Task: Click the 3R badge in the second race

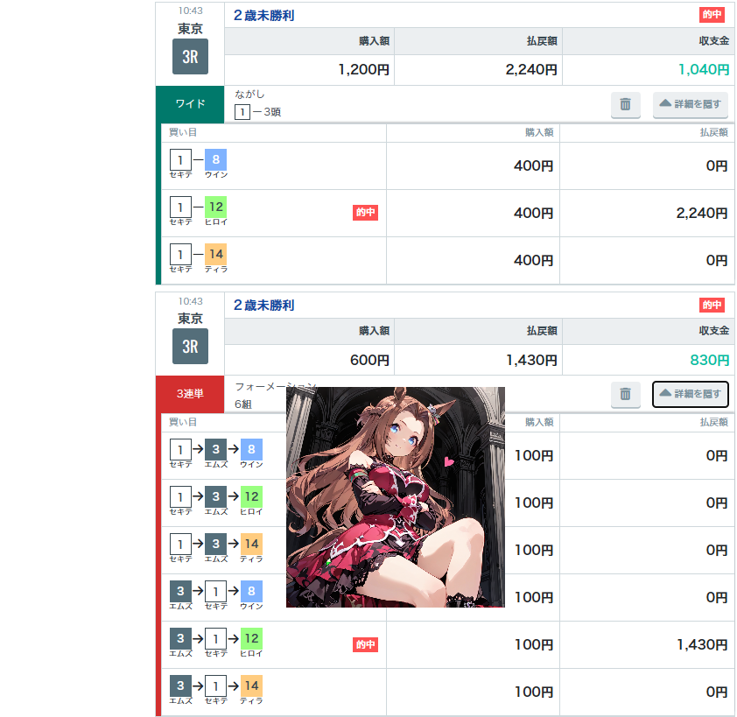Action: pyautogui.click(x=190, y=347)
